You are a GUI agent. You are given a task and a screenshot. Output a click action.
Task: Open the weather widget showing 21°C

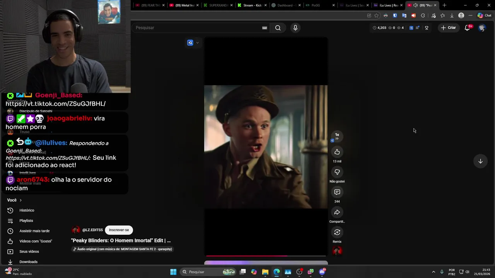coord(18,272)
